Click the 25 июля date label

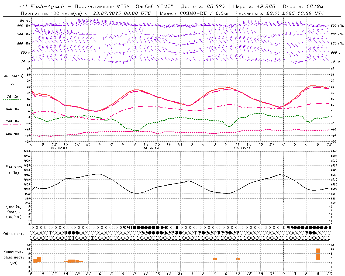coord(242,148)
